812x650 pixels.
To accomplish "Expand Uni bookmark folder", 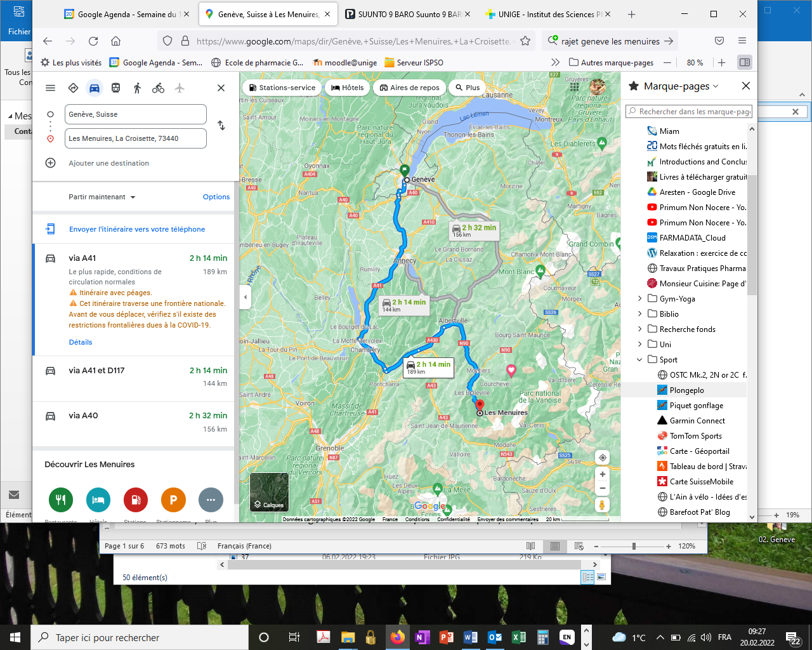I will pos(639,345).
